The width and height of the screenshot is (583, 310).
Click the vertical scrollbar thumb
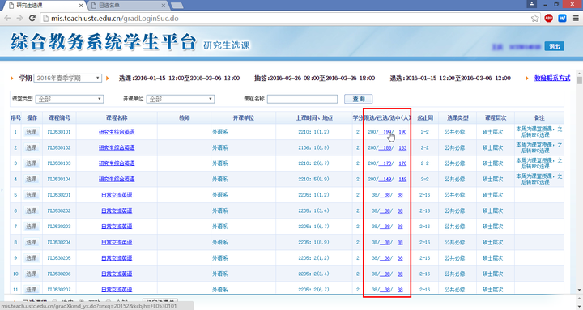click(579, 80)
